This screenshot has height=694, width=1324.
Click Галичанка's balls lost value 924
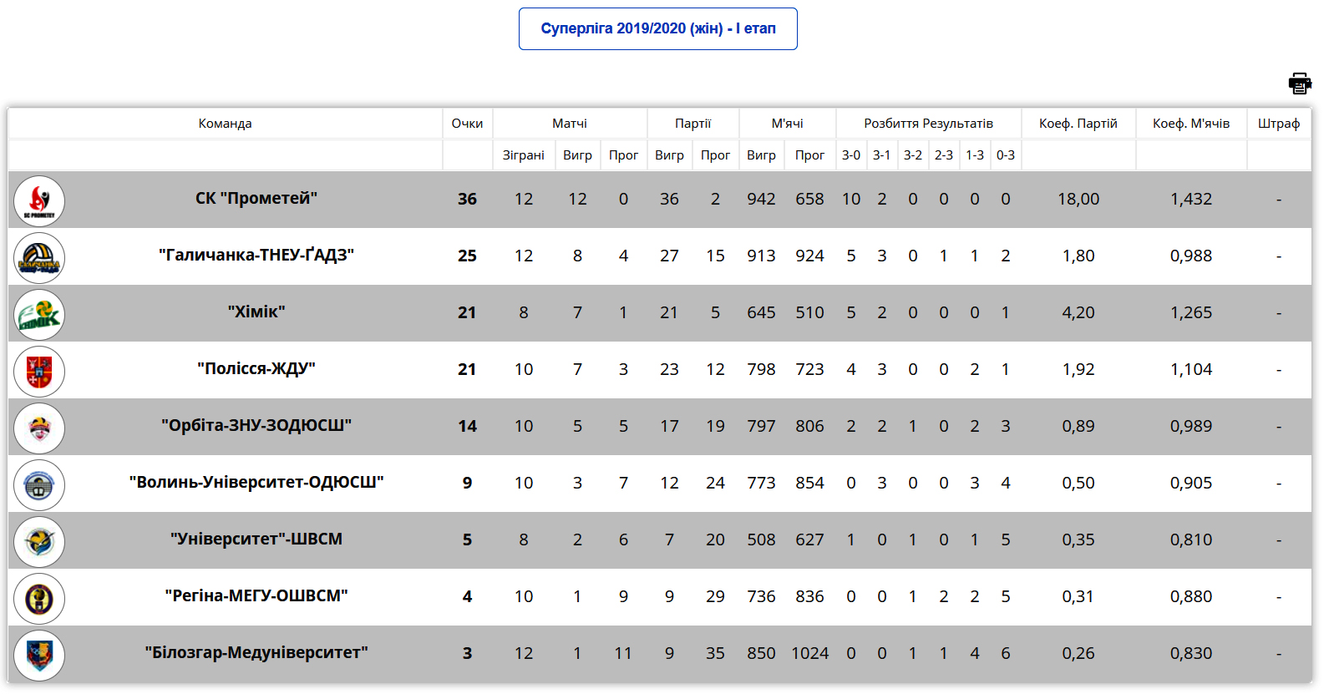pyautogui.click(x=809, y=256)
